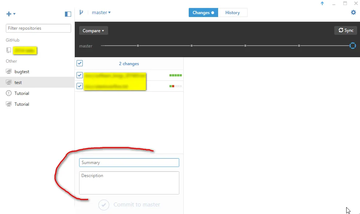Uncheck the second changed file
The height and width of the screenshot is (214, 360).
point(79,86)
